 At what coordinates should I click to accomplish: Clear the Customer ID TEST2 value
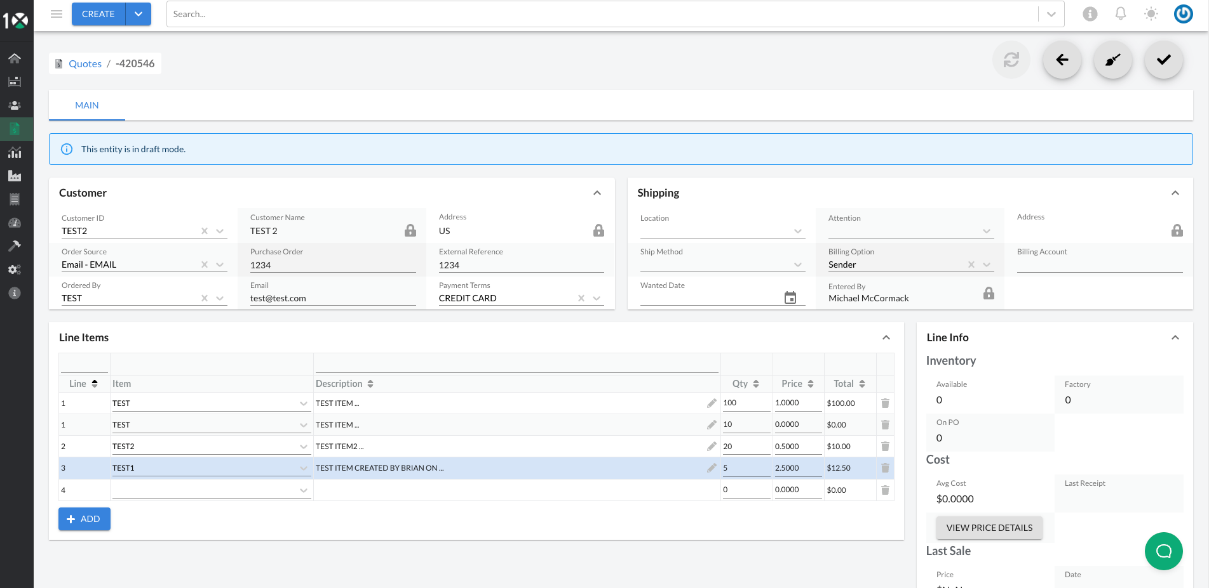(x=205, y=231)
